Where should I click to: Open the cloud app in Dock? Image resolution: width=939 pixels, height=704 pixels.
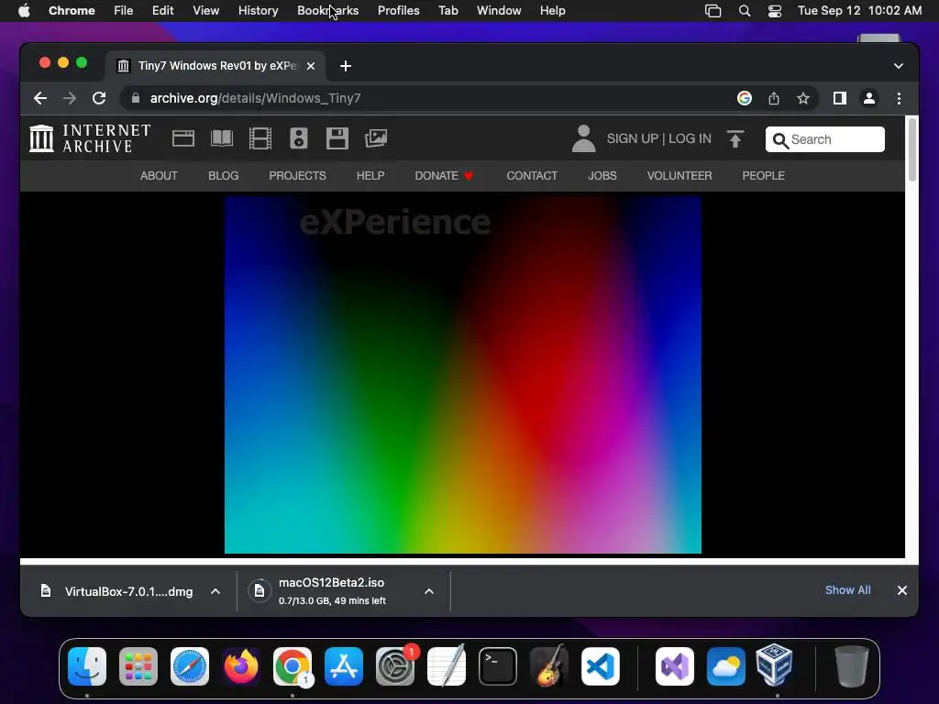click(x=726, y=666)
